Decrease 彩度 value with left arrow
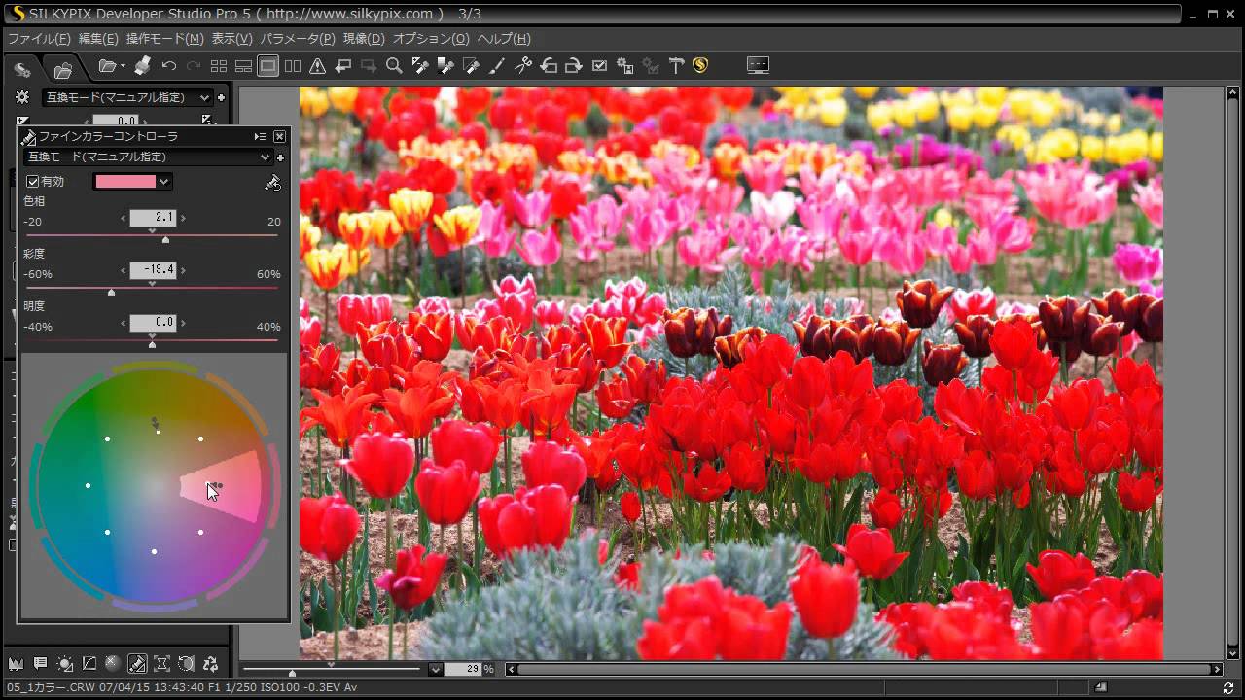Viewport: 1245px width, 700px height. (124, 270)
